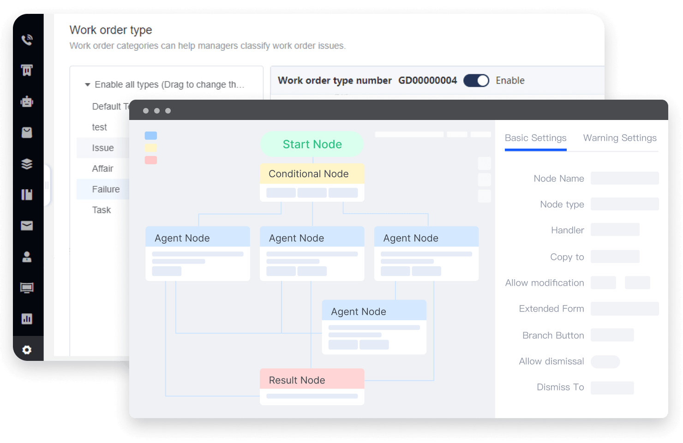Screen dimensions: 683x443
Task: Open the settings gear in sidebar
Action: pos(26,349)
